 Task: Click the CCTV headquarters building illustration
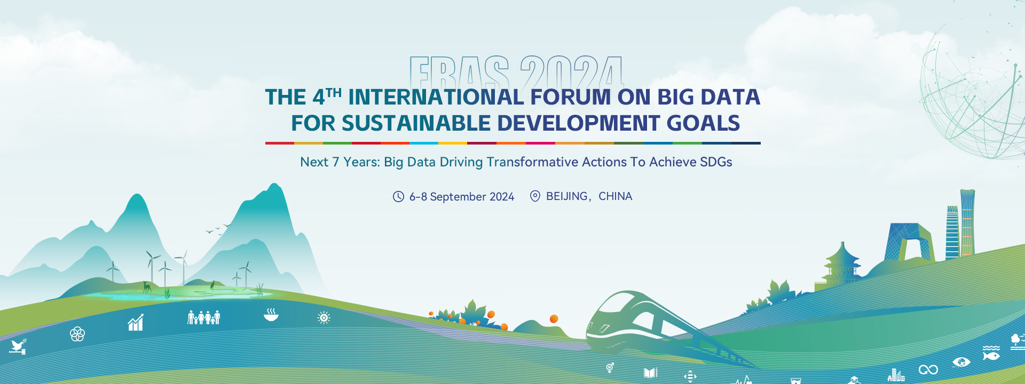909,242
